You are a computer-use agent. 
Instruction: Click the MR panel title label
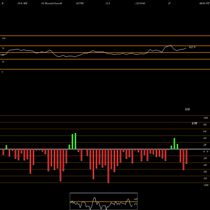pos(187,109)
